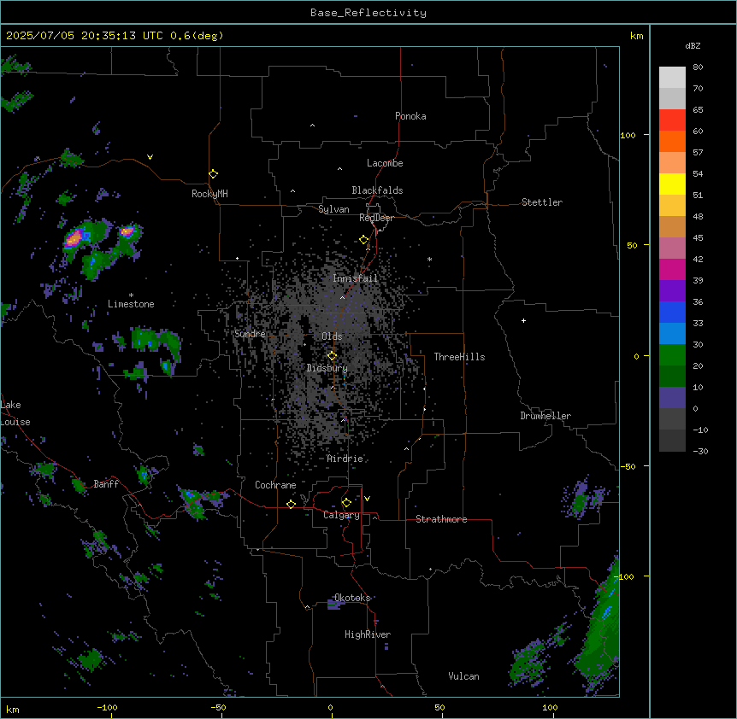Select the Olds label
737x719 pixels.
332,336
